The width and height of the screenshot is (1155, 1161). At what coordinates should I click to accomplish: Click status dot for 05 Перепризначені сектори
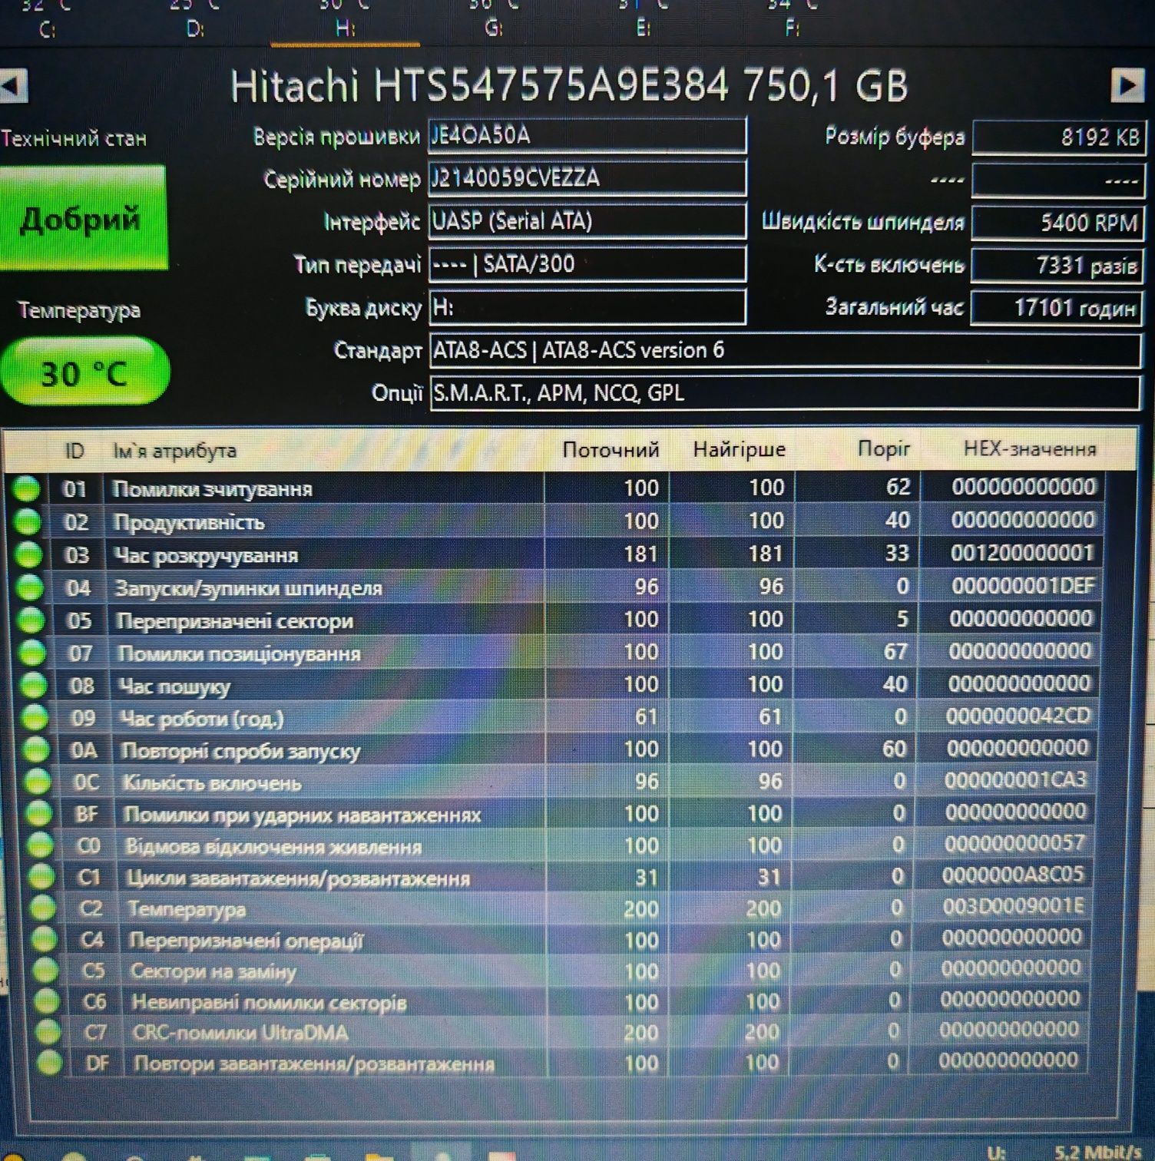pos(31,620)
